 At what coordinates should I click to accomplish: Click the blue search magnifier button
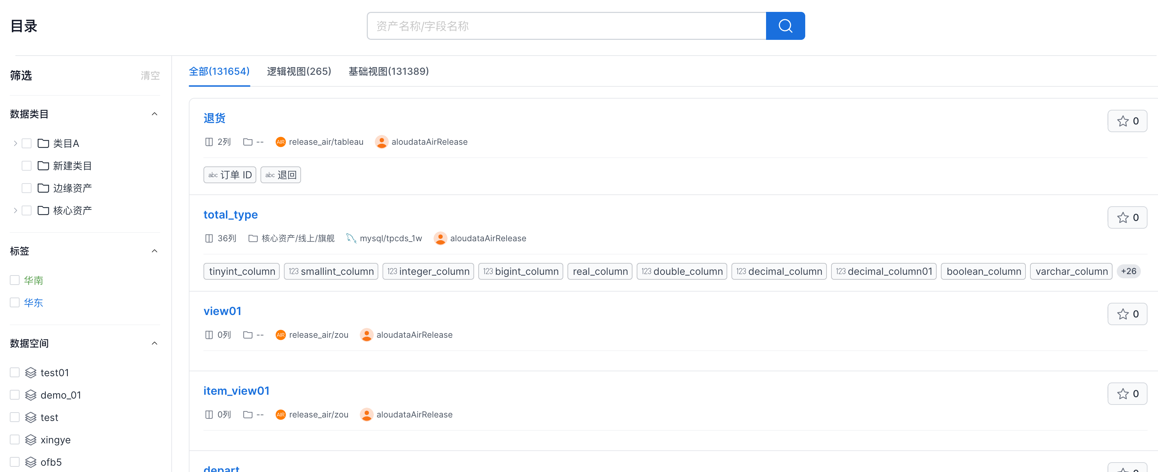[x=785, y=26]
